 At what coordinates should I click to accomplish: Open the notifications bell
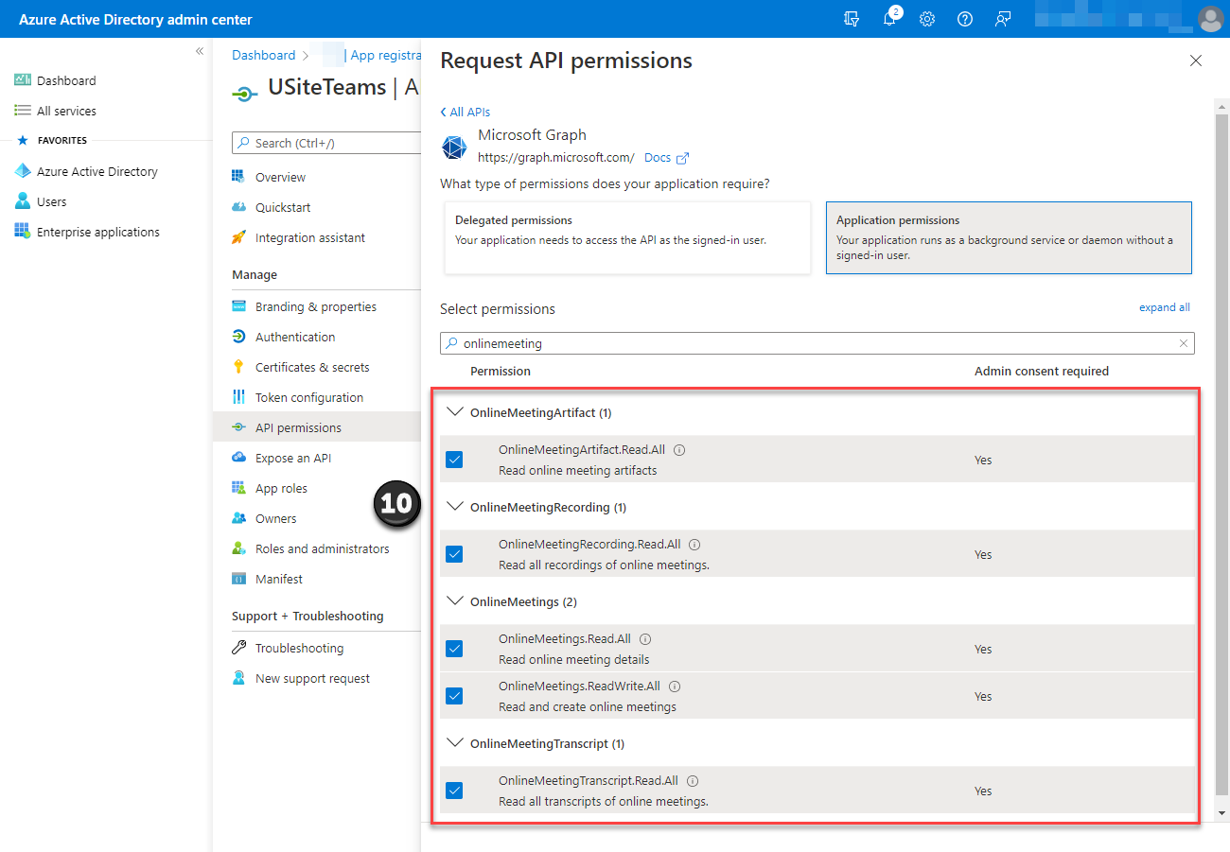coord(890,19)
